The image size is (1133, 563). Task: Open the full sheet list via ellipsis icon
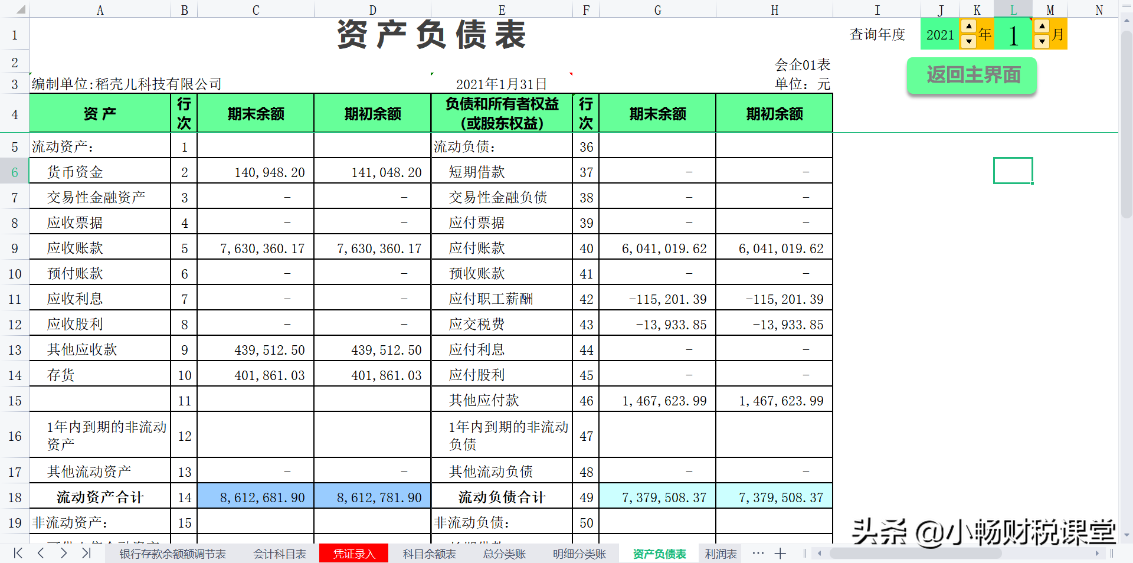pyautogui.click(x=757, y=554)
